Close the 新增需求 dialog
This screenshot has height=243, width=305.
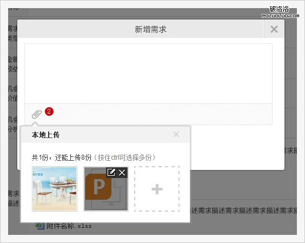pyautogui.click(x=274, y=29)
